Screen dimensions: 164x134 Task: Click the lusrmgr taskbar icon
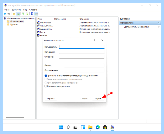[x=112, y=127]
